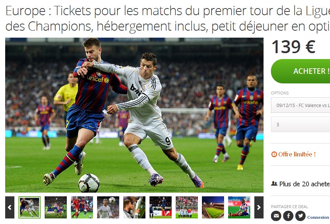Share the deal on Facebook
This screenshot has width=330, height=224.
(x=288, y=216)
